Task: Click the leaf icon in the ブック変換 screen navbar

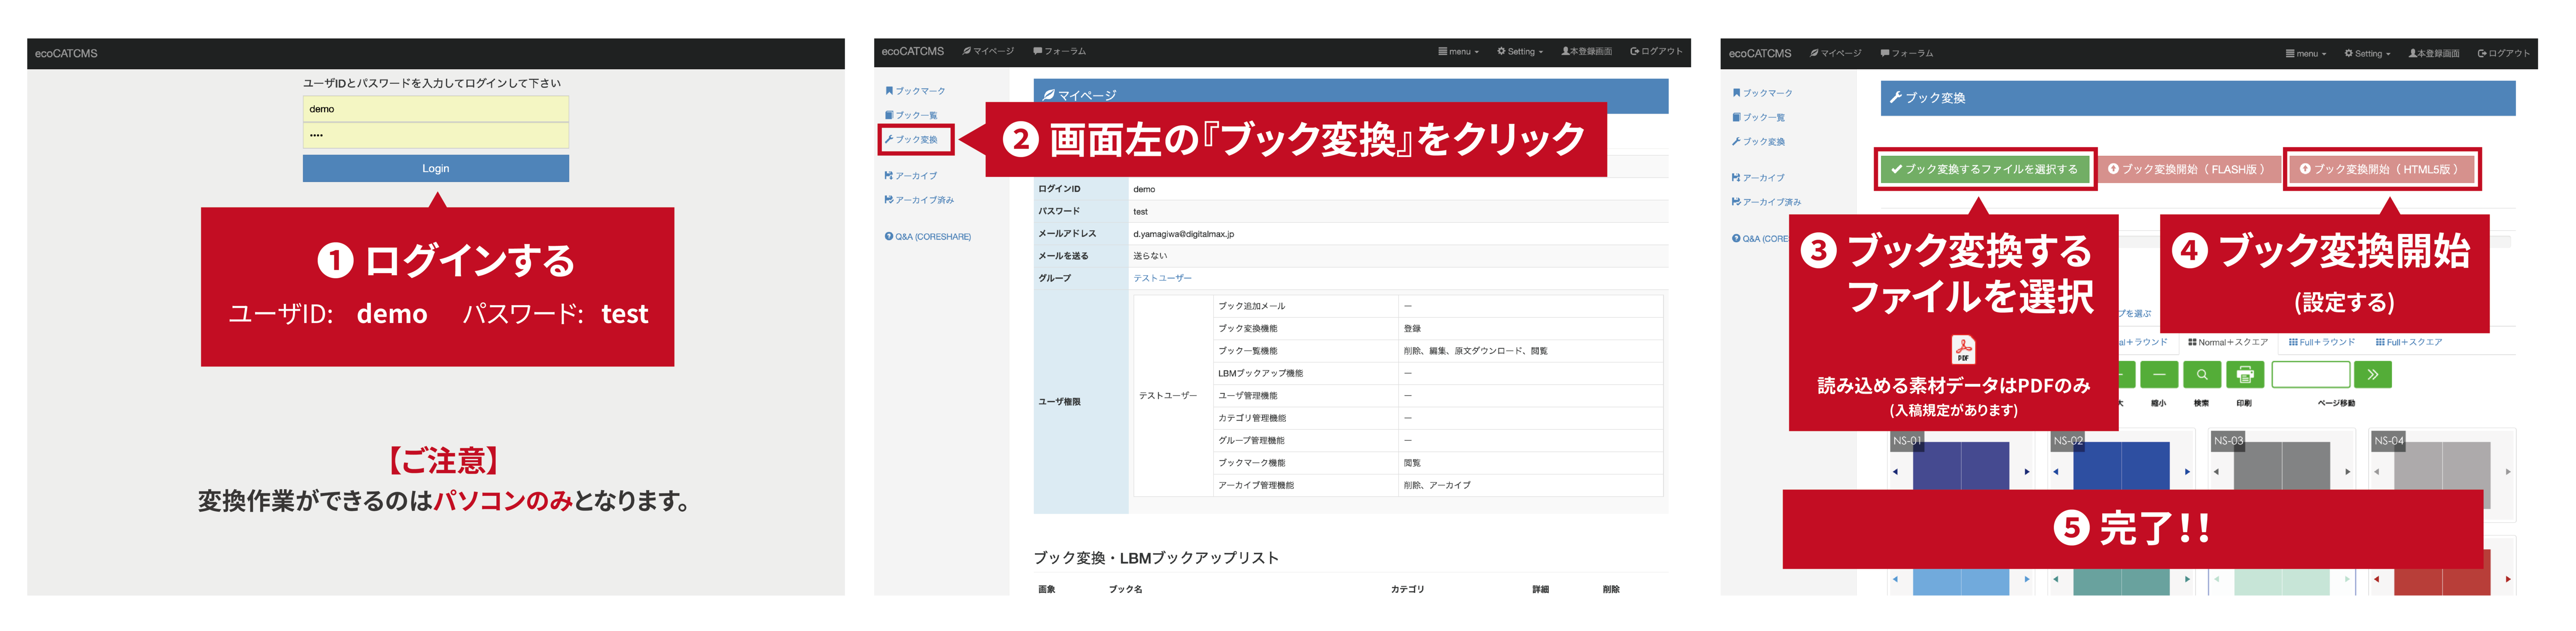Action: pos(1814,53)
